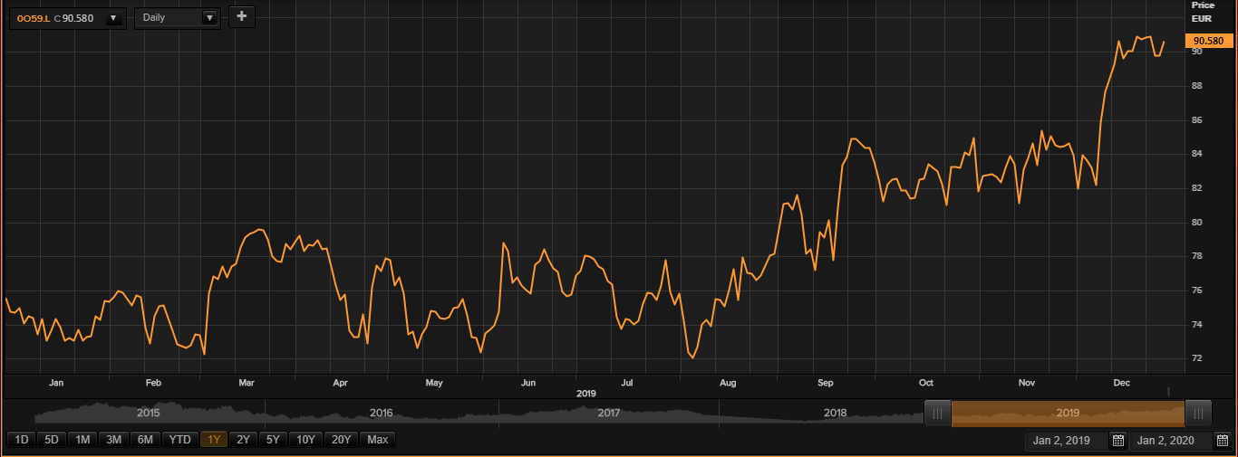Viewport: 1238px width, 457px height.
Task: Select the 20Y range button
Action: click(341, 440)
